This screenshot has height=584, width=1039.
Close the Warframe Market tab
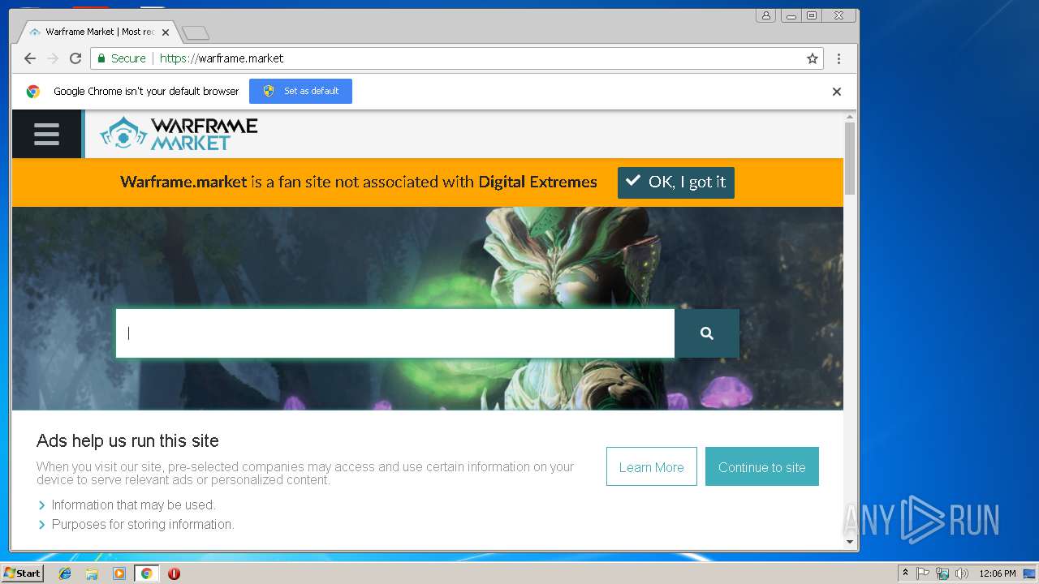point(166,32)
